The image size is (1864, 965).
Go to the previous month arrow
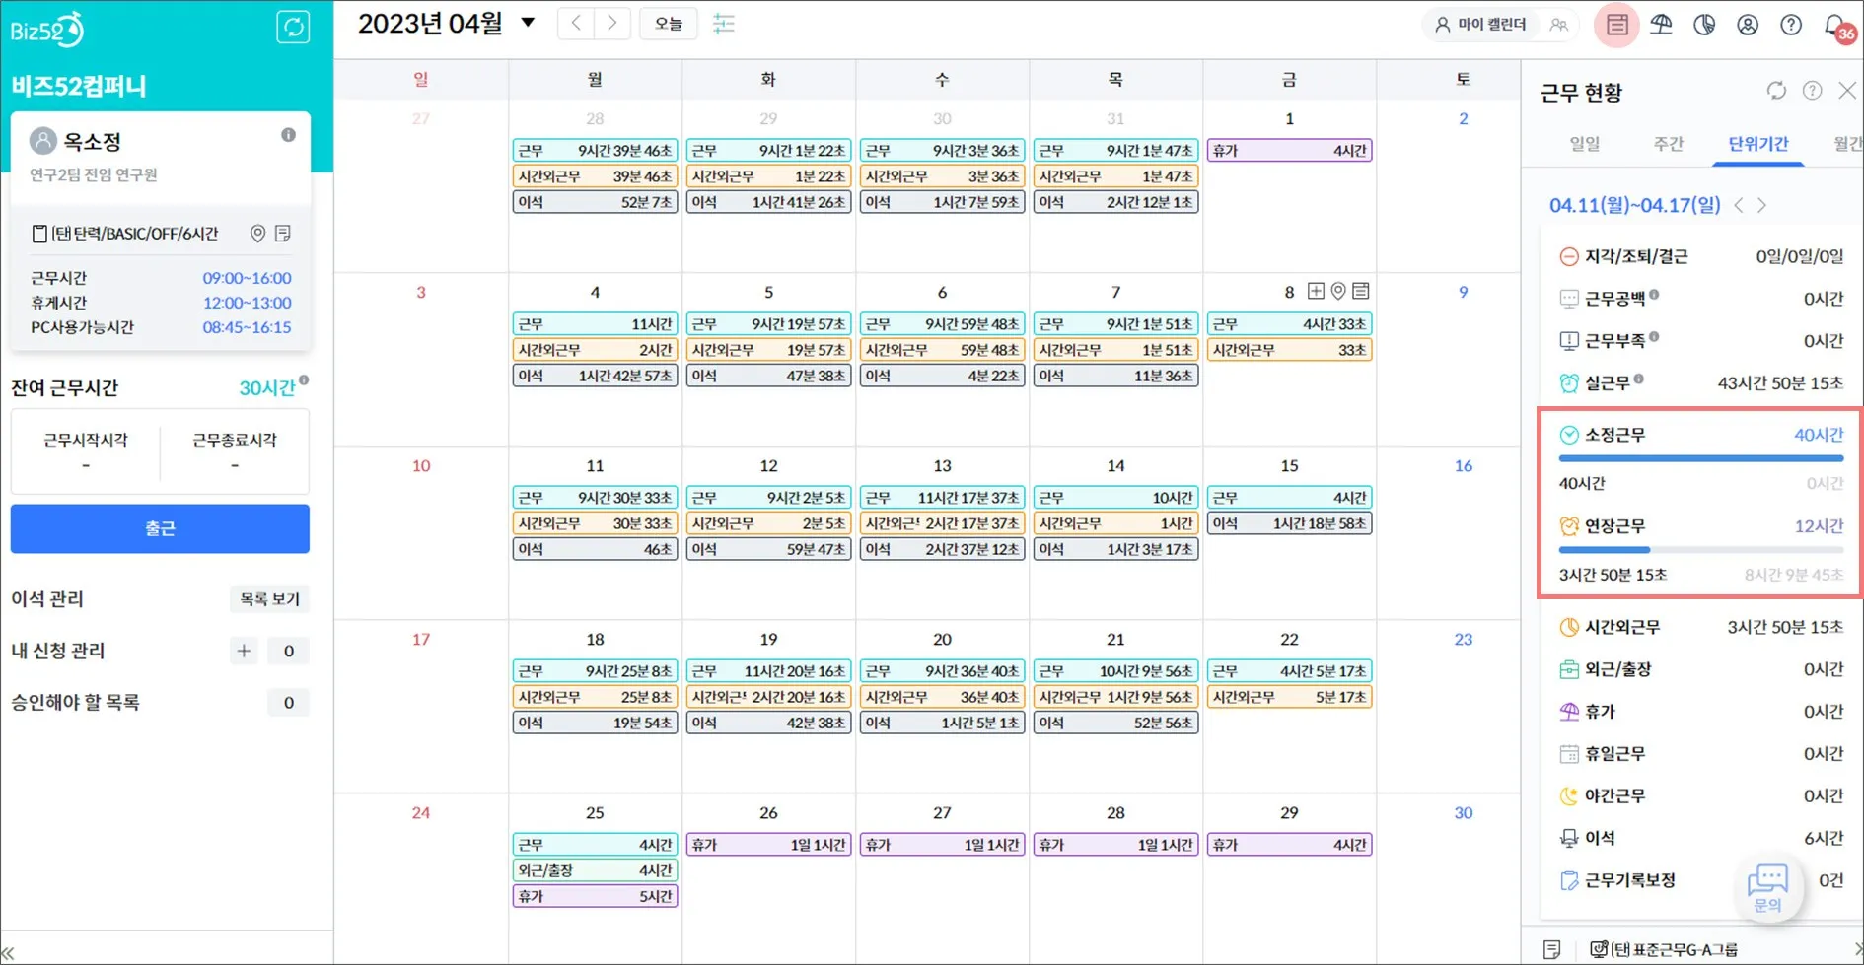coord(576,24)
